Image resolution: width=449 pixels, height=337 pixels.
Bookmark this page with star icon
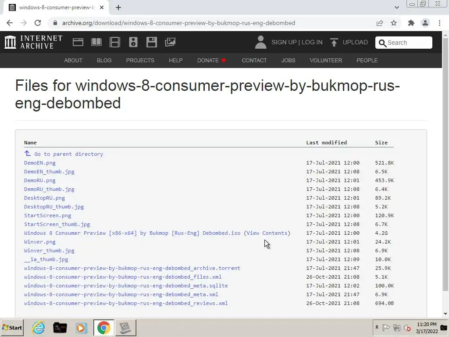[394, 23]
